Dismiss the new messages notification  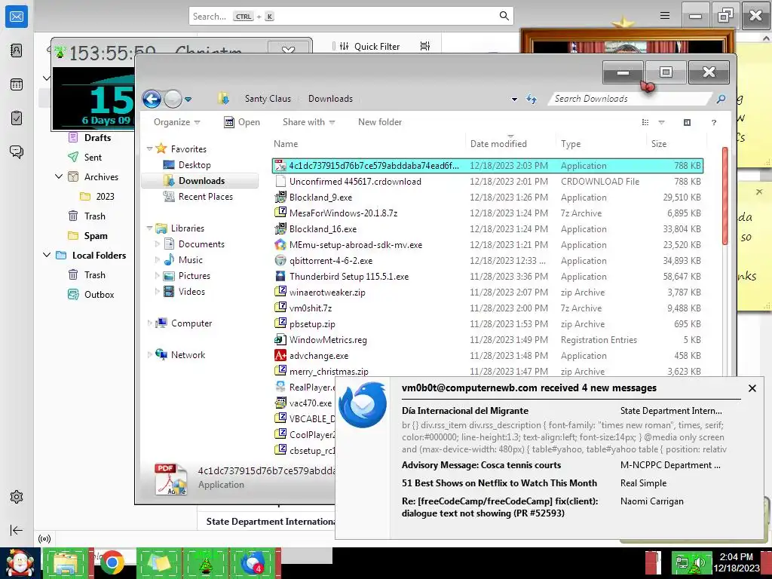pos(752,388)
